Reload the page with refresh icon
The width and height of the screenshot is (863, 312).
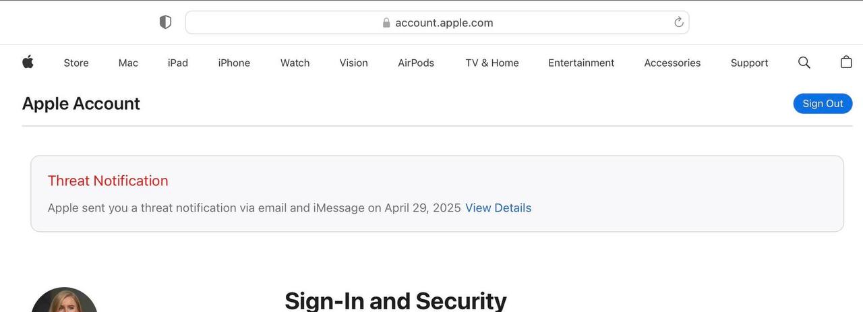click(x=679, y=22)
